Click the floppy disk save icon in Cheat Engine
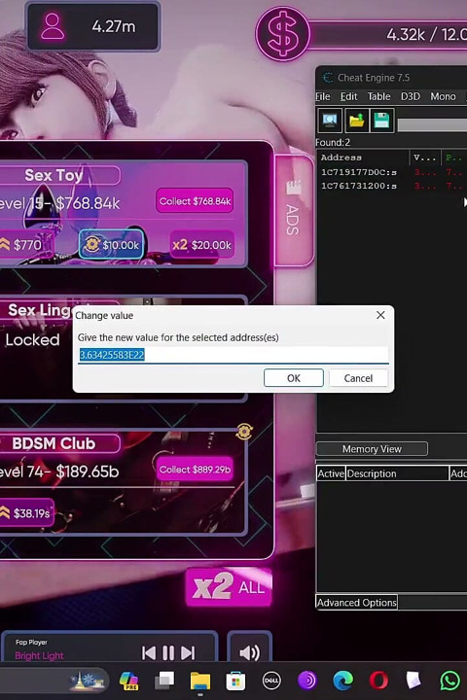The image size is (467, 700). click(x=381, y=121)
